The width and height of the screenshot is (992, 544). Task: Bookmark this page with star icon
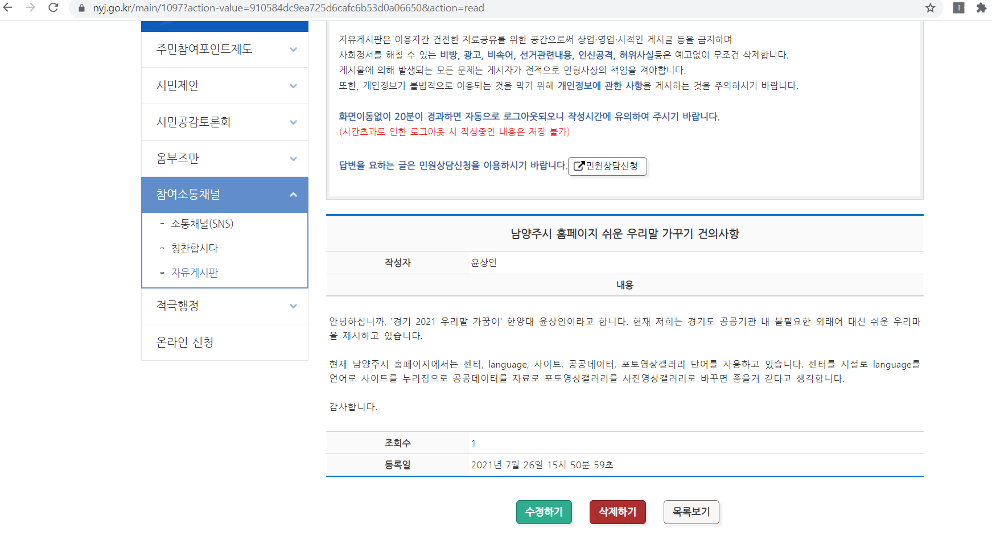tap(931, 8)
